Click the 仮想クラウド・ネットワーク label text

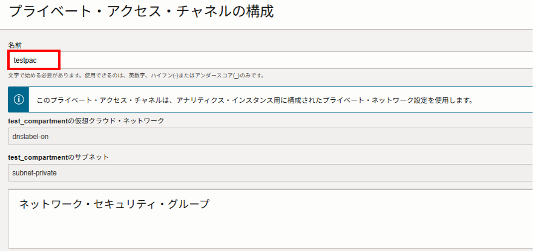[x=124, y=121]
